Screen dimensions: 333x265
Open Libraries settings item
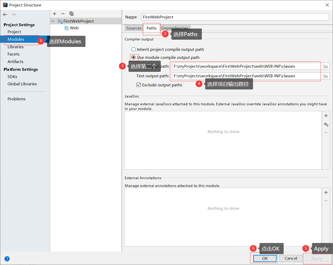(16, 47)
